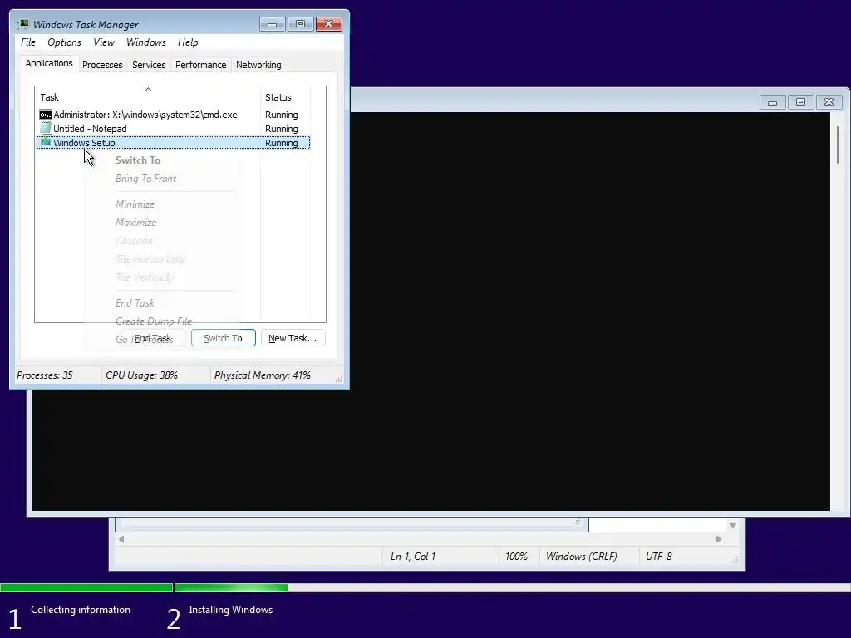This screenshot has width=851, height=638.
Task: Click Notepad's scroll right arrow
Action: (719, 539)
